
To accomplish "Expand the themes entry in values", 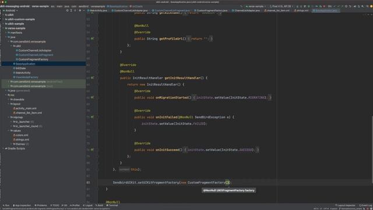I will pos(11,144).
